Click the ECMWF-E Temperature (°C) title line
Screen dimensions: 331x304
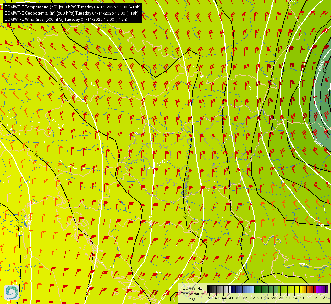72,7
